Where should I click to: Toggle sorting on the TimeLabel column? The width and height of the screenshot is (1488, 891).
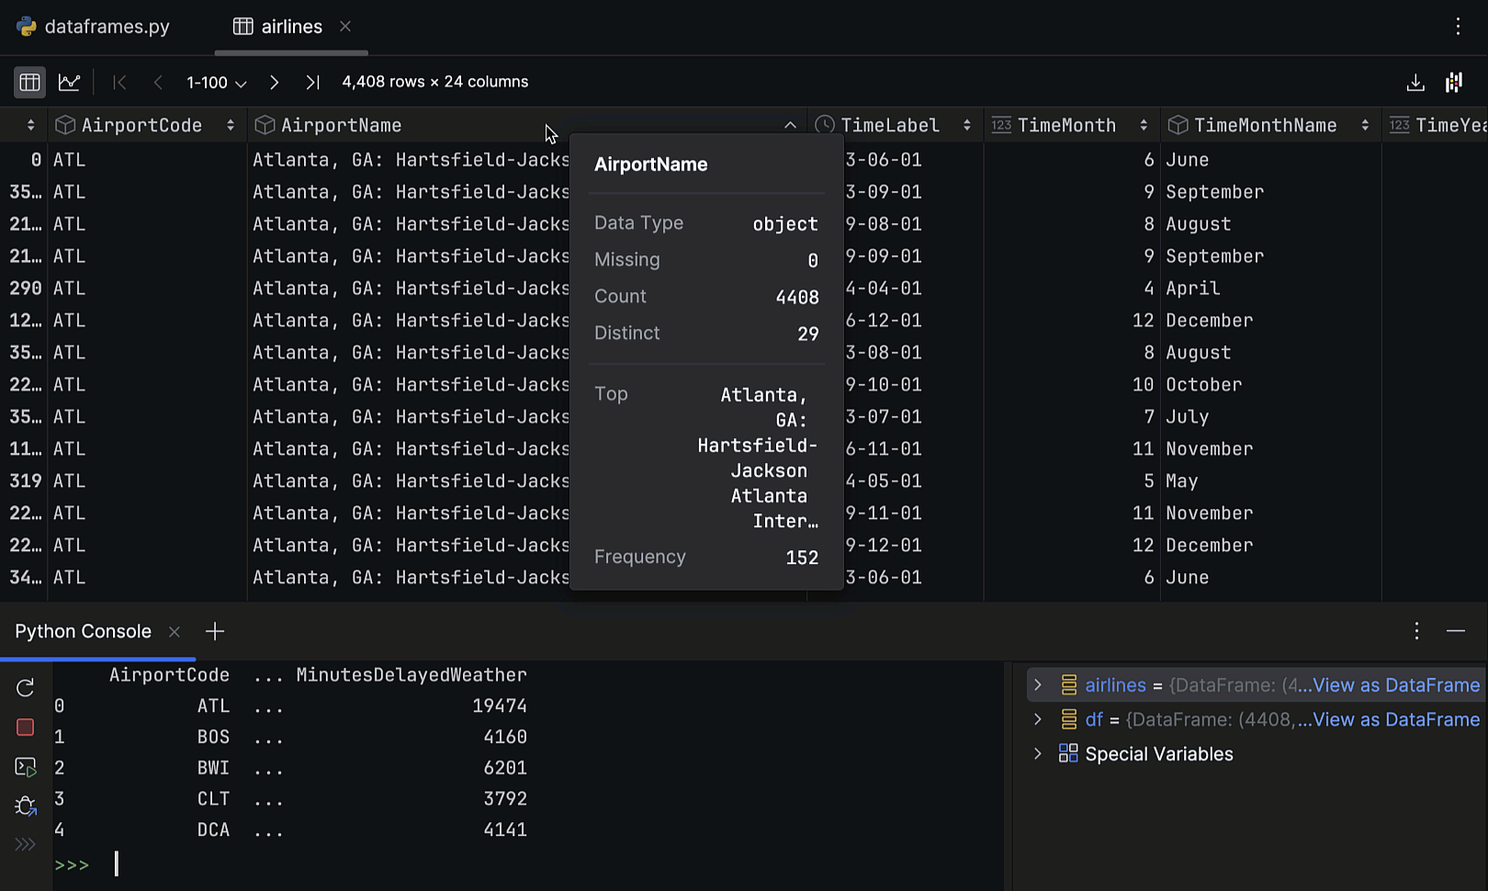[967, 125]
